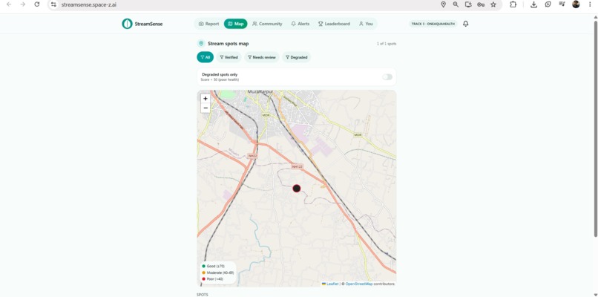The width and height of the screenshot is (598, 297).
Task: Click the password key icon
Action: 481,4
